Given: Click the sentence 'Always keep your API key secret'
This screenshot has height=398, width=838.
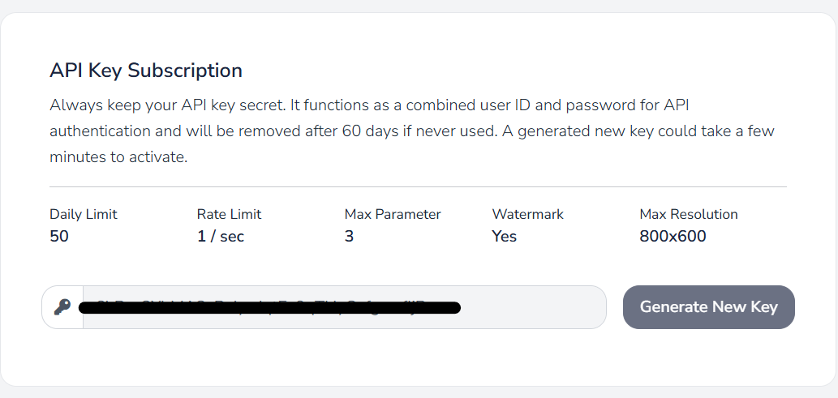Looking at the screenshot, I should tap(167, 105).
